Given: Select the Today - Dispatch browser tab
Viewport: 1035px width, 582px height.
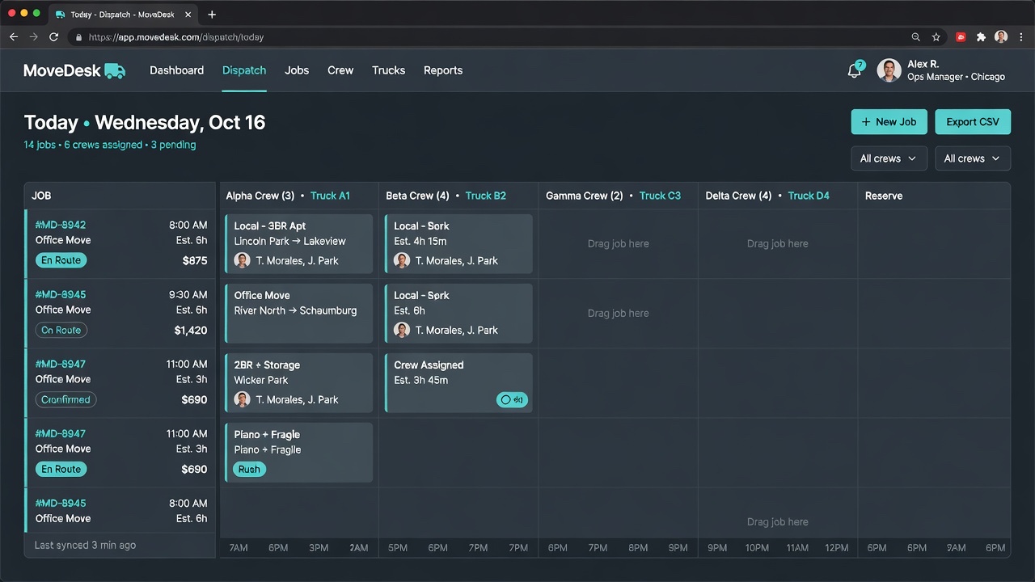Looking at the screenshot, I should tap(124, 15).
